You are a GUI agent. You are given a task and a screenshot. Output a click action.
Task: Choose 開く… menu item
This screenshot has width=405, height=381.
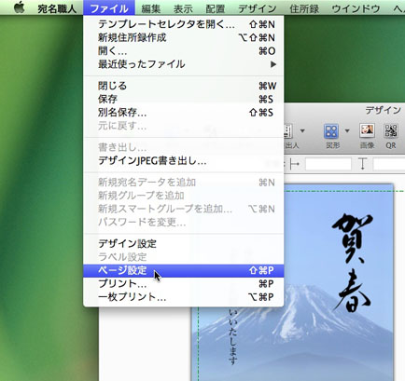[184, 51]
